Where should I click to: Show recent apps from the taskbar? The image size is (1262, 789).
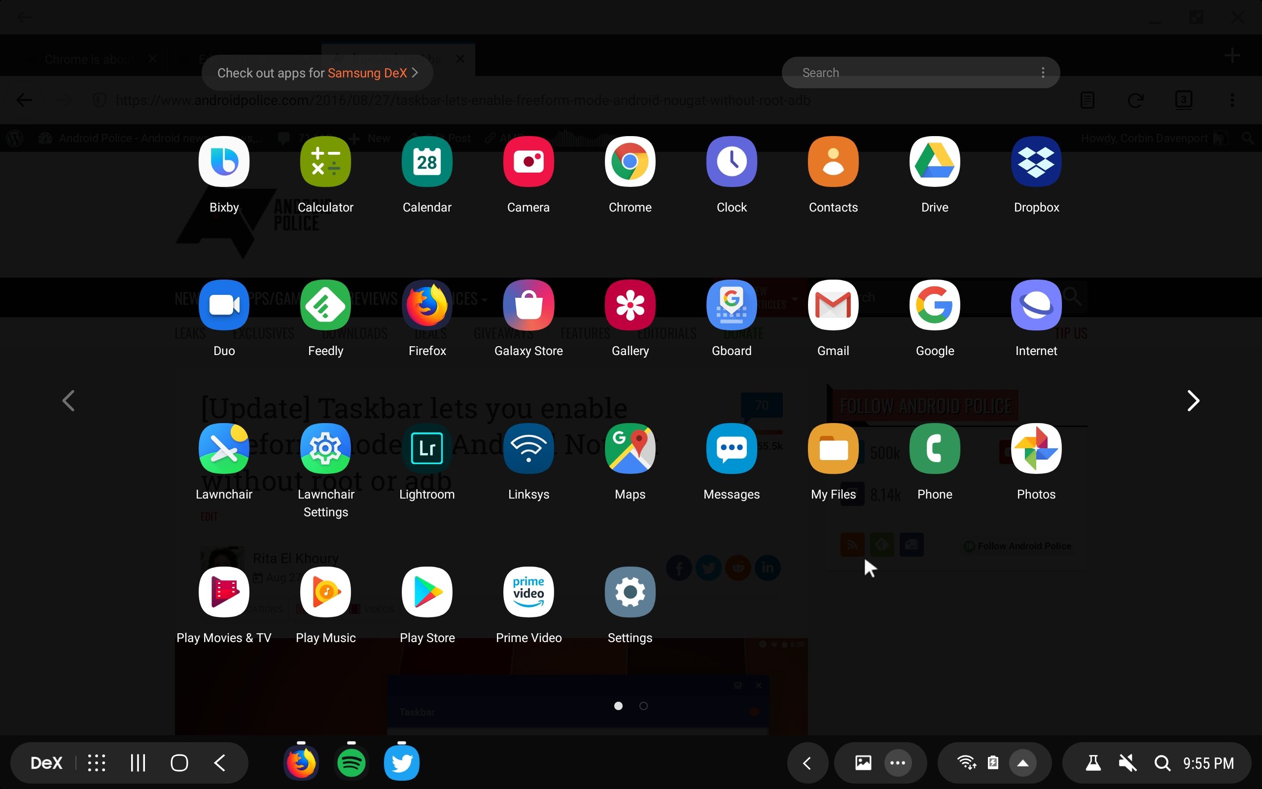point(137,762)
